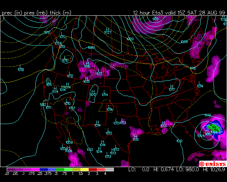Click the Unisys logo
This screenshot has width=227, height=182.
point(212,164)
